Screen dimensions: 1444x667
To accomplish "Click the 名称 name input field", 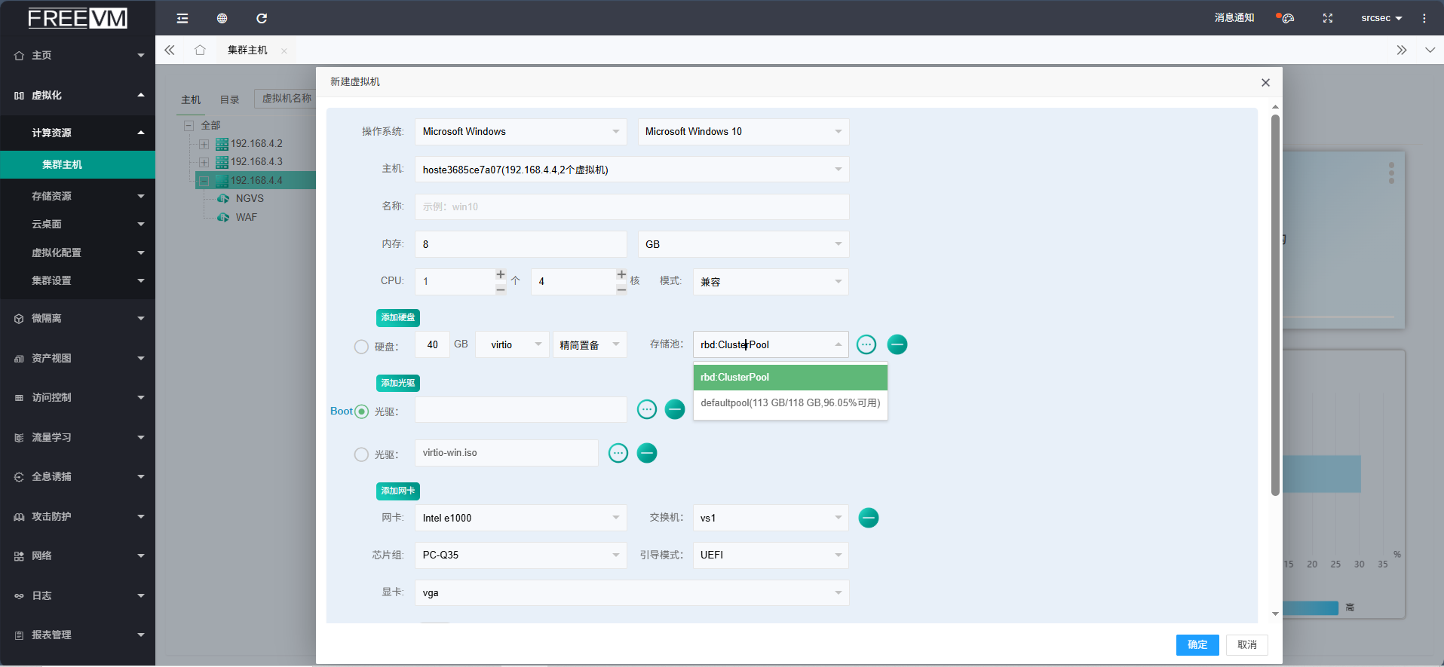I will click(x=631, y=207).
